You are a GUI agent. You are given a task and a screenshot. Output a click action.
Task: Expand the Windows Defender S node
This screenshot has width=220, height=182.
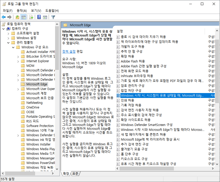click(18, 135)
